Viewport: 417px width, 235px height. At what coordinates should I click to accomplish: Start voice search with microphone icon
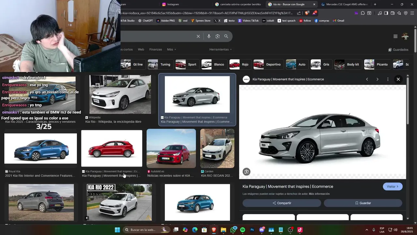(x=209, y=36)
